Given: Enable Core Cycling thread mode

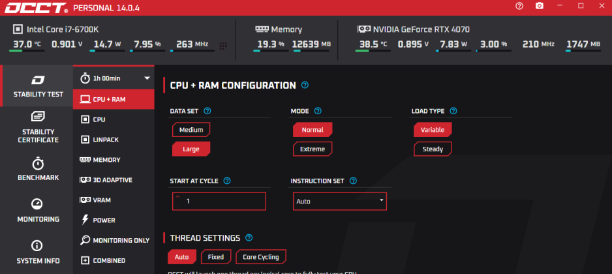Looking at the screenshot, I should point(261,257).
